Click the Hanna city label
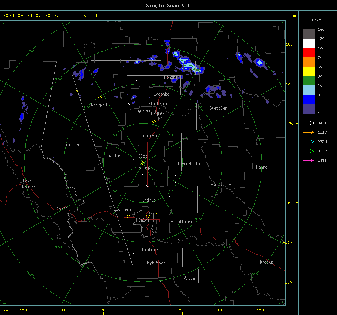Image resolution: width=337 pixels, height=315 pixels. pyautogui.click(x=262, y=167)
